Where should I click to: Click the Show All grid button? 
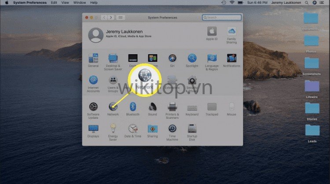121,18
